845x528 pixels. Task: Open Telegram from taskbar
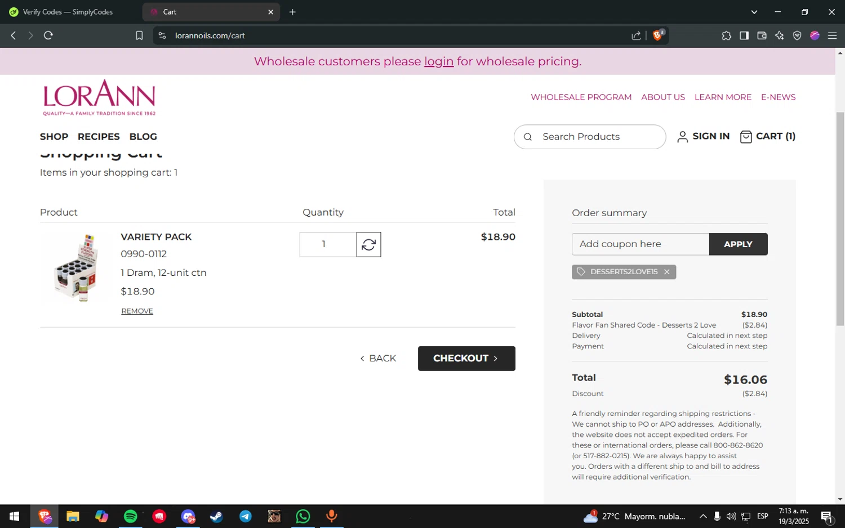click(x=246, y=516)
